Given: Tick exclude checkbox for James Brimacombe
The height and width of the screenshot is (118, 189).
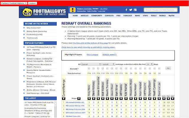Looking at the screenshot, I should pyautogui.click(x=98, y=68).
